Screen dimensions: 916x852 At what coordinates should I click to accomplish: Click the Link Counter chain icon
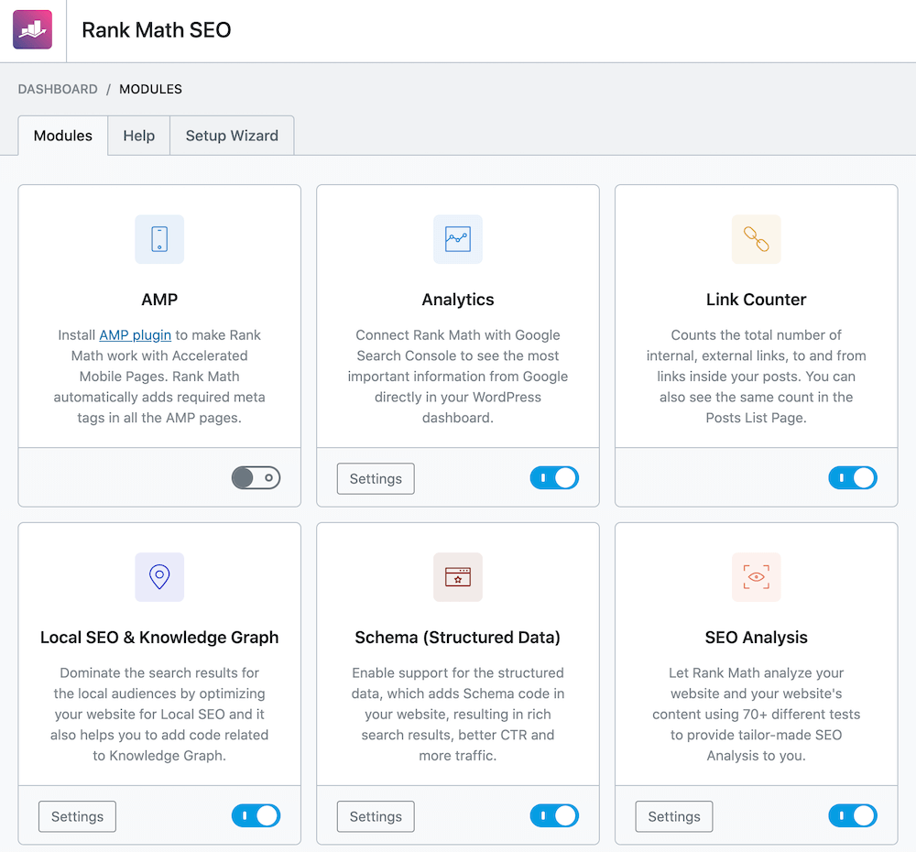[x=756, y=239]
